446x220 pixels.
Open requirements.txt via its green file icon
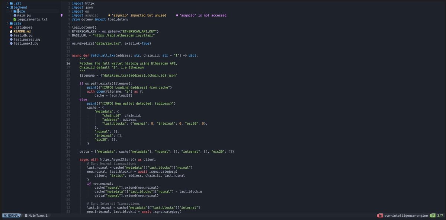click(x=15, y=19)
